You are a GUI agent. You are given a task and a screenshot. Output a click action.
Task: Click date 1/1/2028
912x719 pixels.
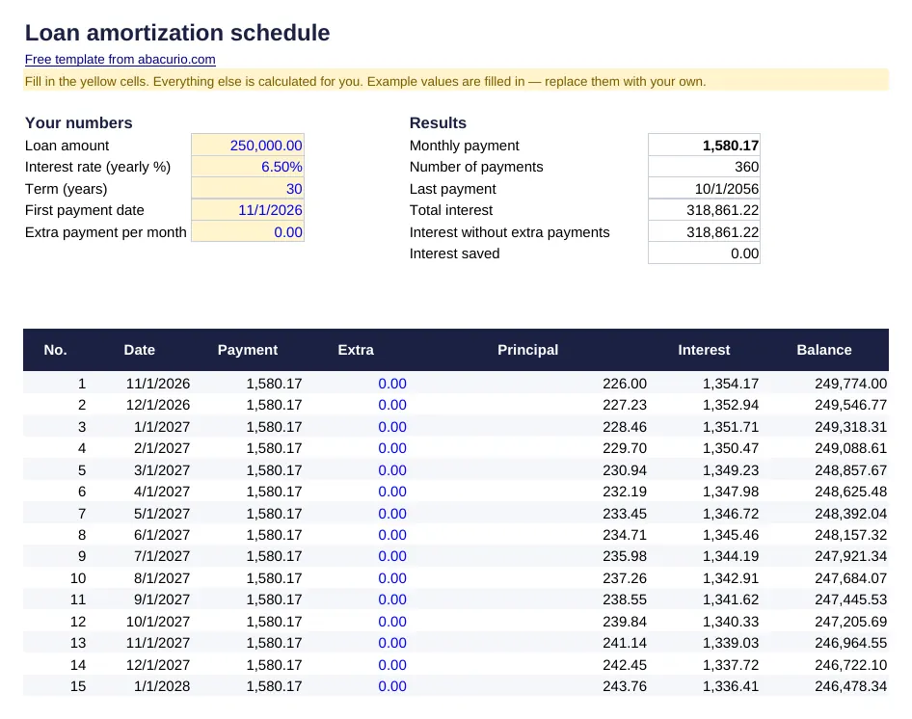162,686
